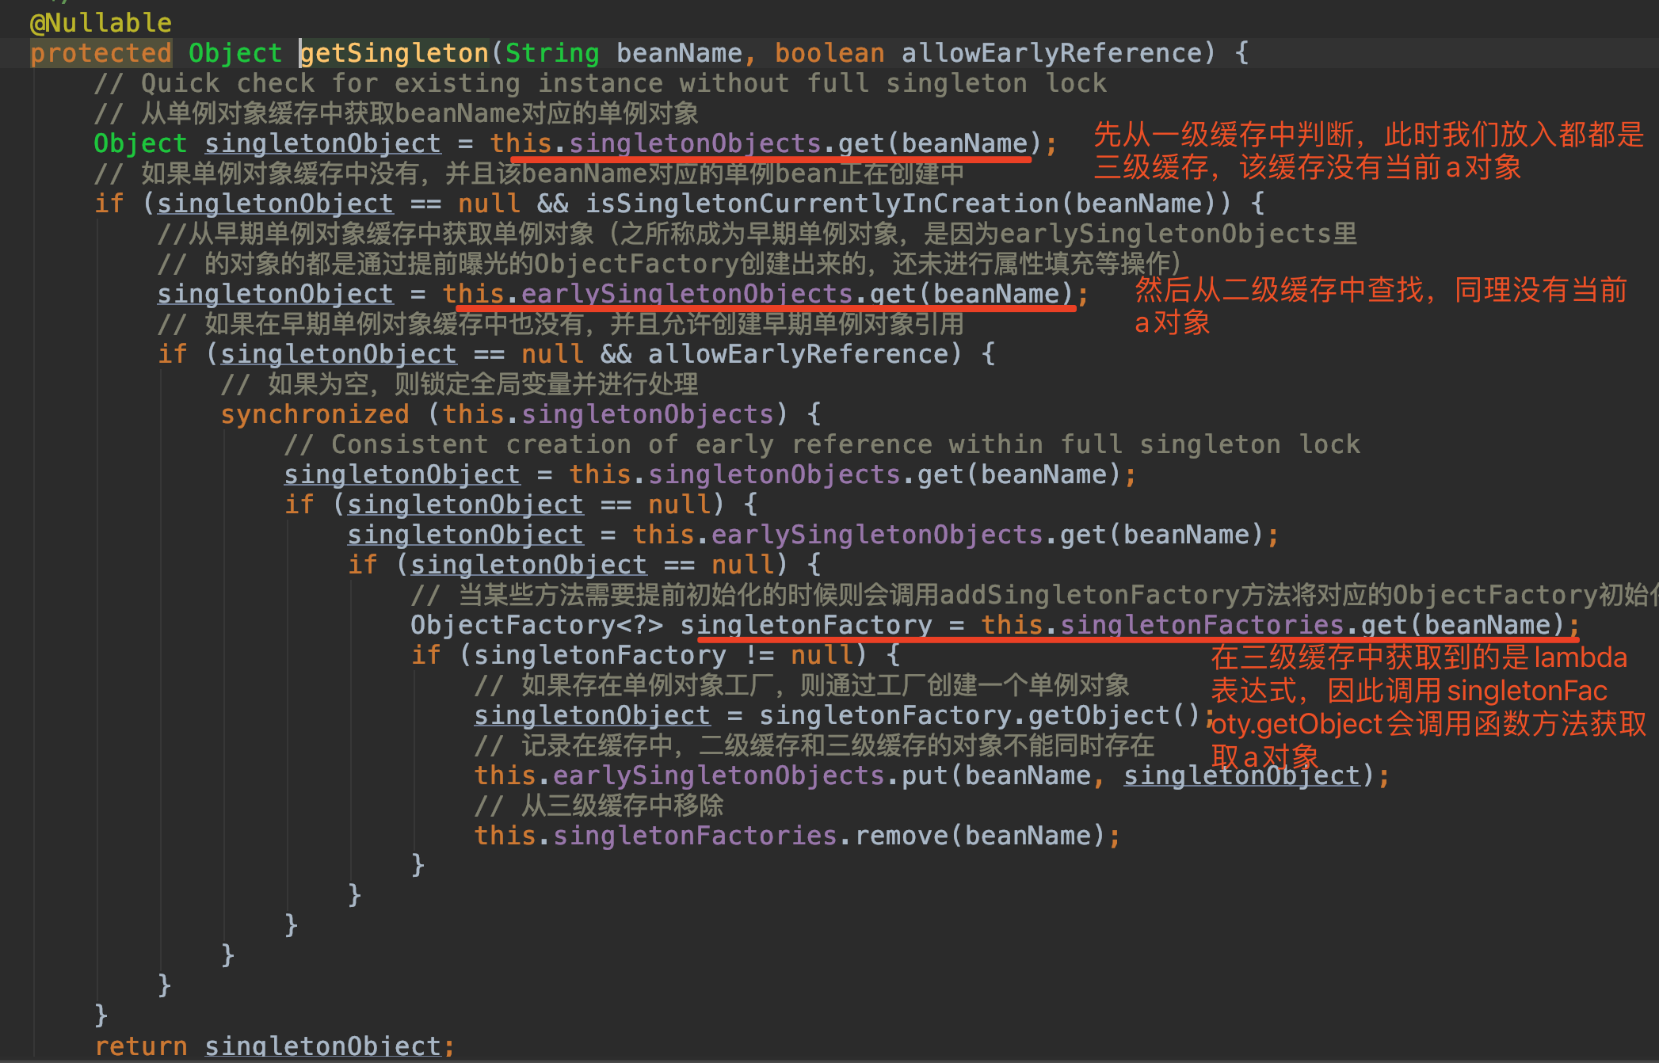Click the boolean keyword in signature
1659x1063 pixels.
[x=829, y=53]
